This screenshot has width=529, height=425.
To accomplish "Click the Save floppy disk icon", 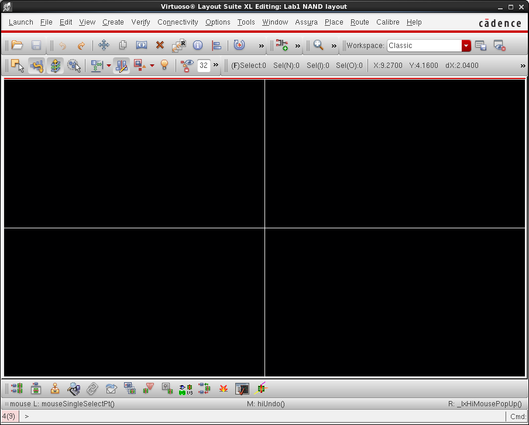I will [x=36, y=45].
